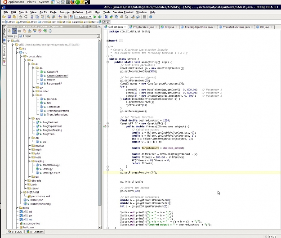
Task: Click the Cut scissors icon
Action: pos(32,17)
